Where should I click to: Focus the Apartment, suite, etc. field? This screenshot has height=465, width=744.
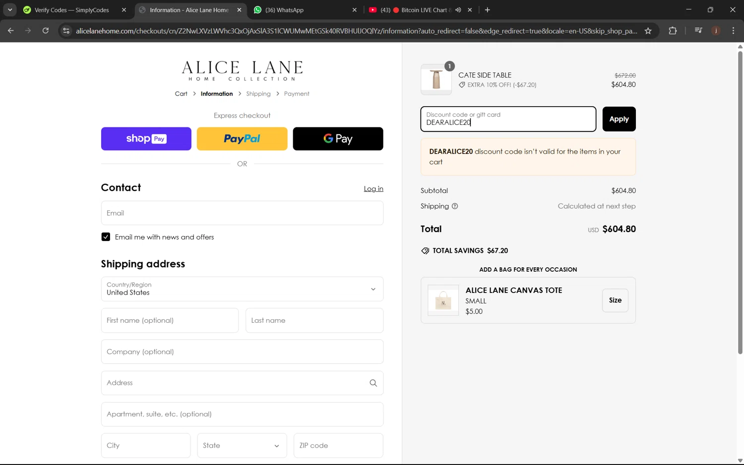(242, 414)
